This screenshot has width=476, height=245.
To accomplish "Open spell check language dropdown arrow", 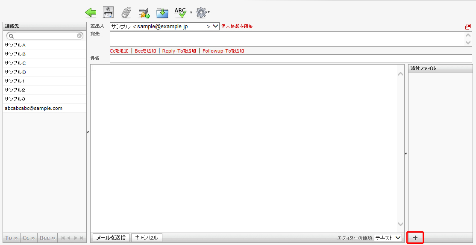I will (x=191, y=12).
